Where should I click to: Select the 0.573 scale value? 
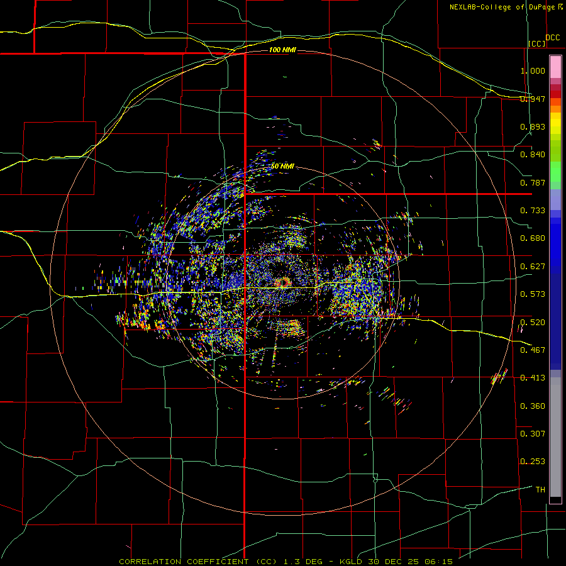point(533,294)
